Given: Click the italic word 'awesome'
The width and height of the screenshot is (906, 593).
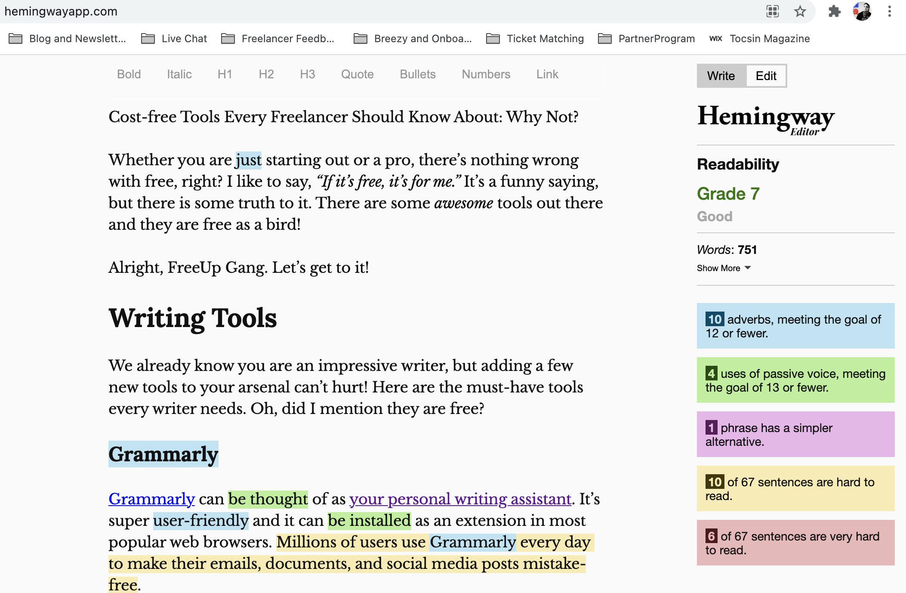Looking at the screenshot, I should (464, 203).
